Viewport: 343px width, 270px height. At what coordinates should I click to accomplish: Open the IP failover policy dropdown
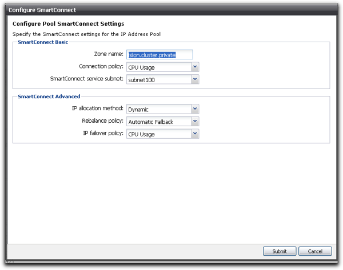[163, 134]
